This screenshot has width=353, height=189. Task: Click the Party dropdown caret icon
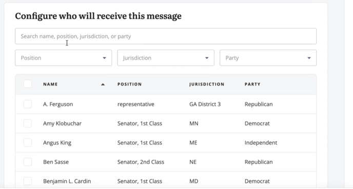pos(309,58)
